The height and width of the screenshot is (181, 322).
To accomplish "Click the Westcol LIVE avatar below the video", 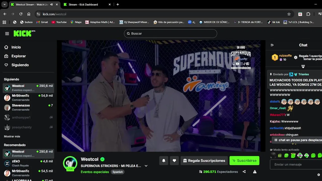I will tap(70, 163).
